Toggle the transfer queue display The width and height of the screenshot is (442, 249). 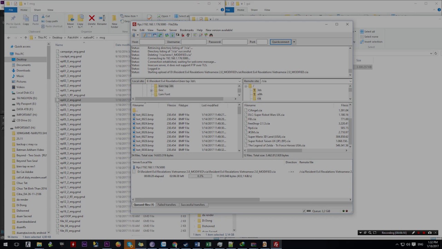[x=160, y=35]
